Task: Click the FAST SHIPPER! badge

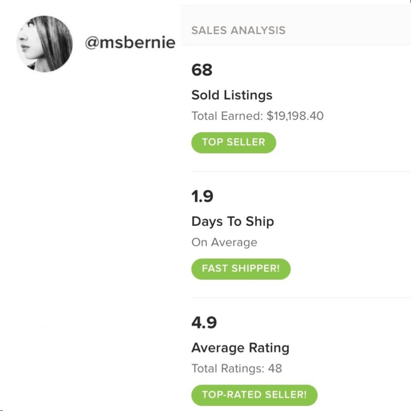Action: 241,269
